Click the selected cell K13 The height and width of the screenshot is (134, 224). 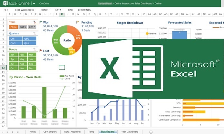62,67
